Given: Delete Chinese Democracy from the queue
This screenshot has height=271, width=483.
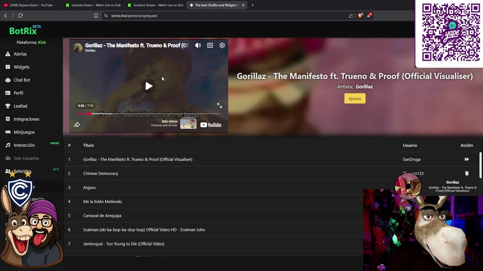Looking at the screenshot, I should coord(467,173).
